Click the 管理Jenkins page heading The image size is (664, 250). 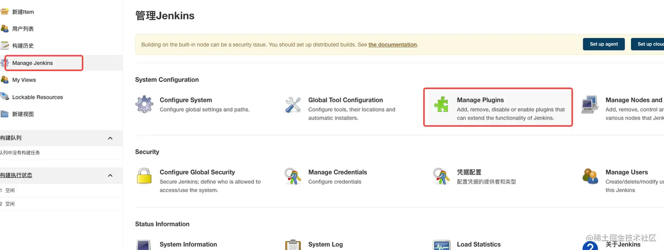click(x=165, y=15)
